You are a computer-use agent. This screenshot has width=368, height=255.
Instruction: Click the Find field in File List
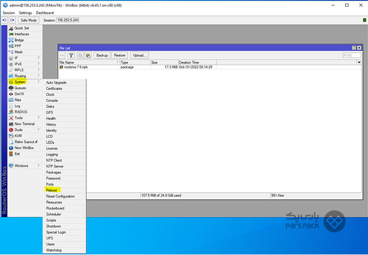[x=352, y=55]
